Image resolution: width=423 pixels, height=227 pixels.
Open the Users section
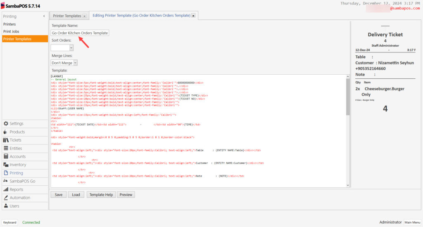25,206
